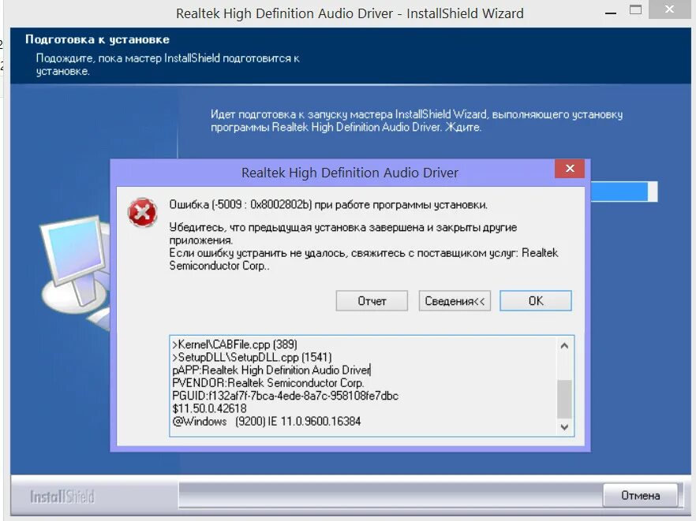
Task: Click scroll down arrow in details box
Action: (564, 427)
